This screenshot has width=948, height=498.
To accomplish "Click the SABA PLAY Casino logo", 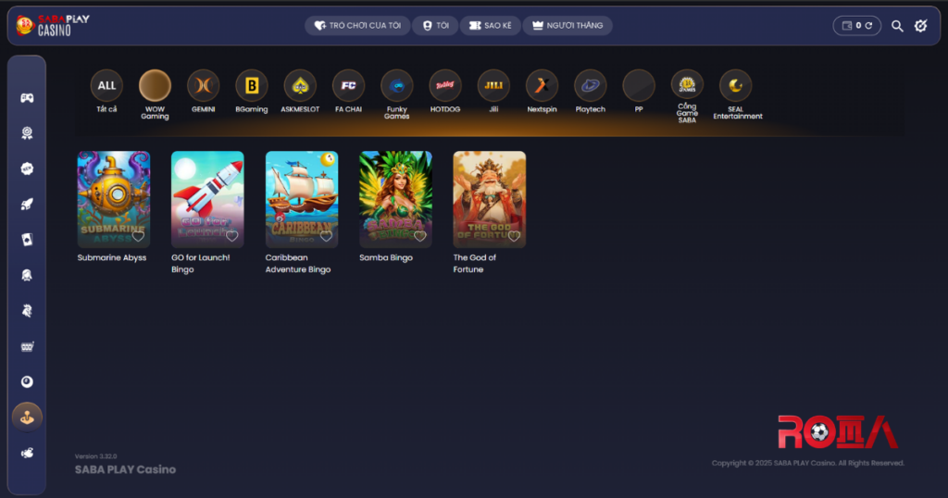I will point(53,25).
